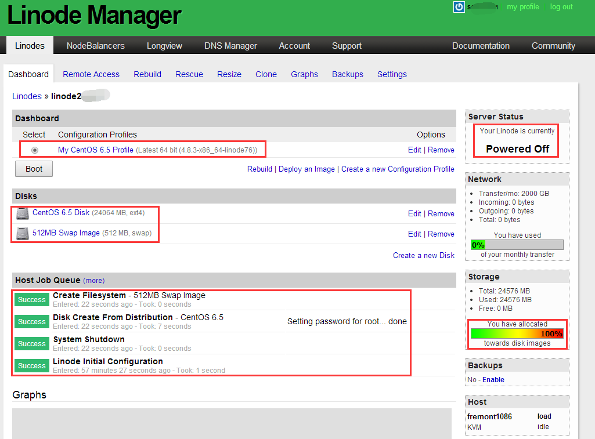Open the 512MB Swap Image link
Viewport: 595px width, 439px height.
coord(66,233)
